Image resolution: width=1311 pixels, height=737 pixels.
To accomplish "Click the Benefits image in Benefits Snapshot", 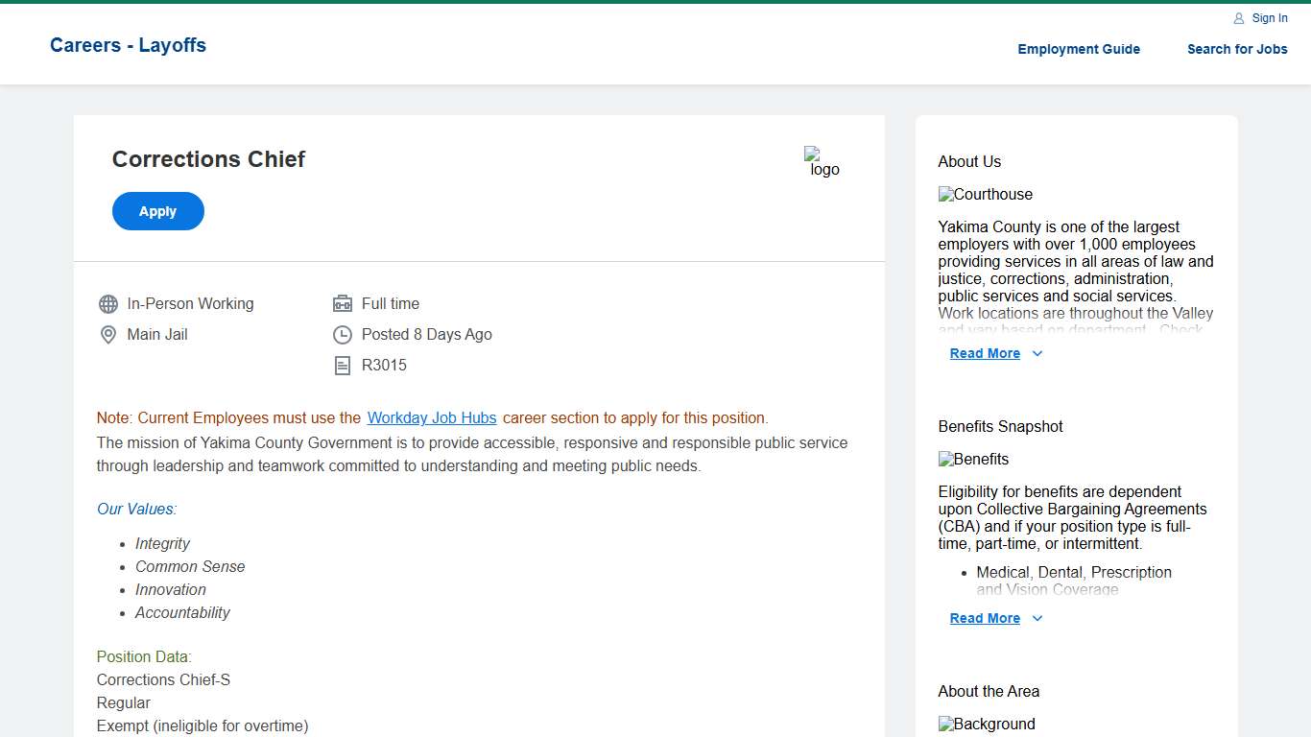I will point(973,460).
